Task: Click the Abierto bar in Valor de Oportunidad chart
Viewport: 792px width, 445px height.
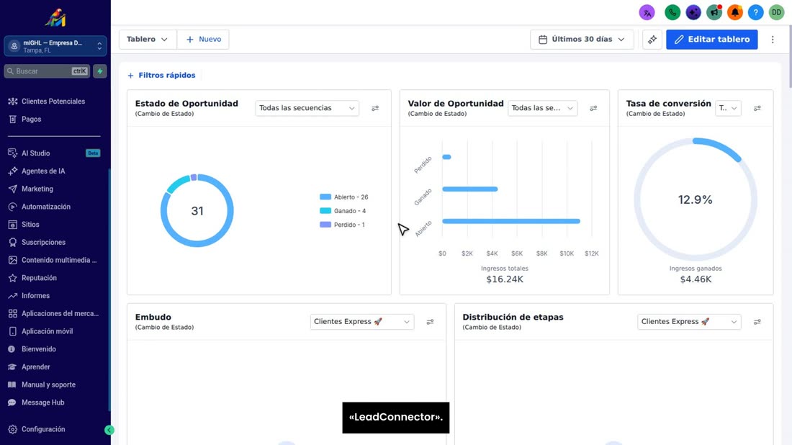Action: tap(511, 221)
